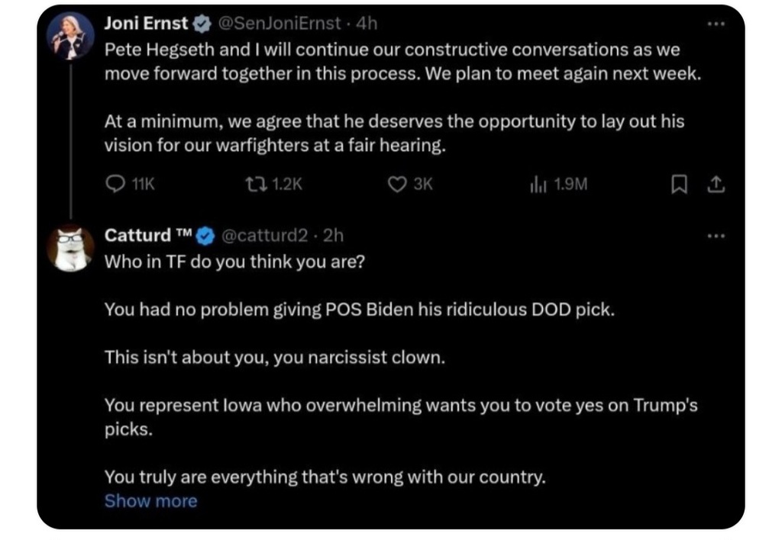Click the reply icon on Joni Ernst's tweet

pos(115,184)
